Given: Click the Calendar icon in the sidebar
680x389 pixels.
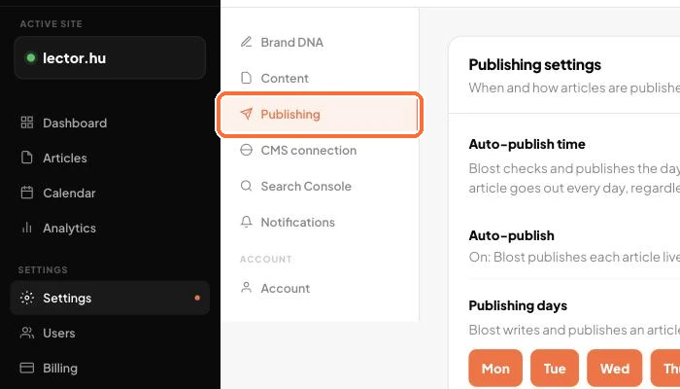Looking at the screenshot, I should [x=27, y=193].
